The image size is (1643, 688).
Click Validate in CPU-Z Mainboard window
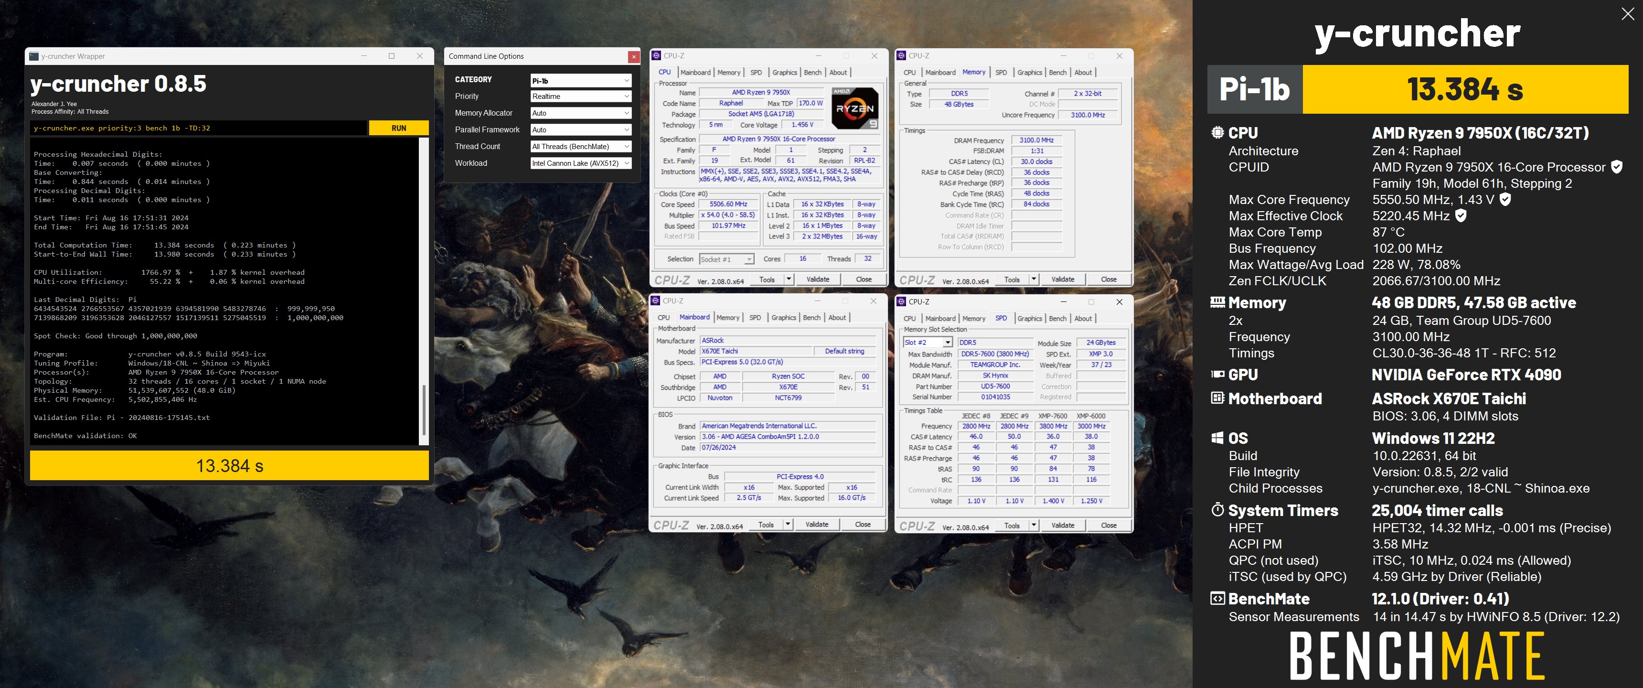(816, 524)
